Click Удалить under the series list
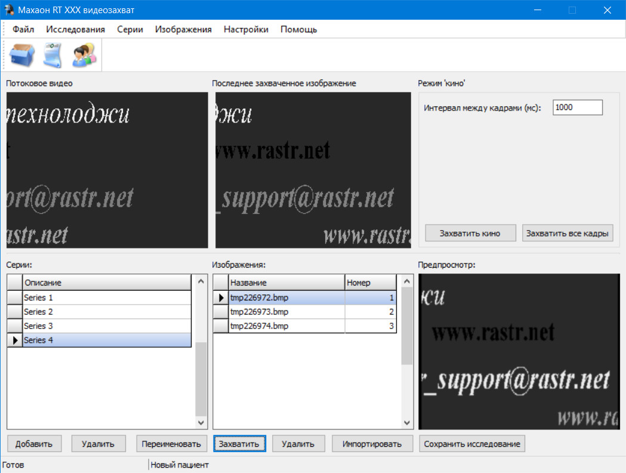This screenshot has height=473, width=626. point(98,444)
